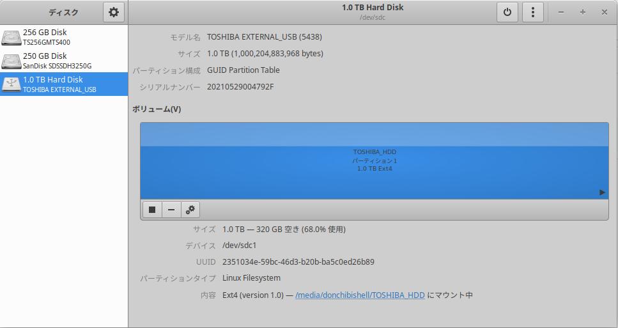Click the serial number 20210529004792F
The height and width of the screenshot is (328, 618).
pos(240,87)
